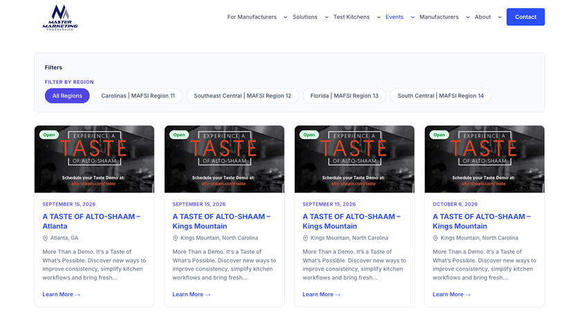
Task: Expand the Solutions dropdown chevron
Action: tap(326, 17)
